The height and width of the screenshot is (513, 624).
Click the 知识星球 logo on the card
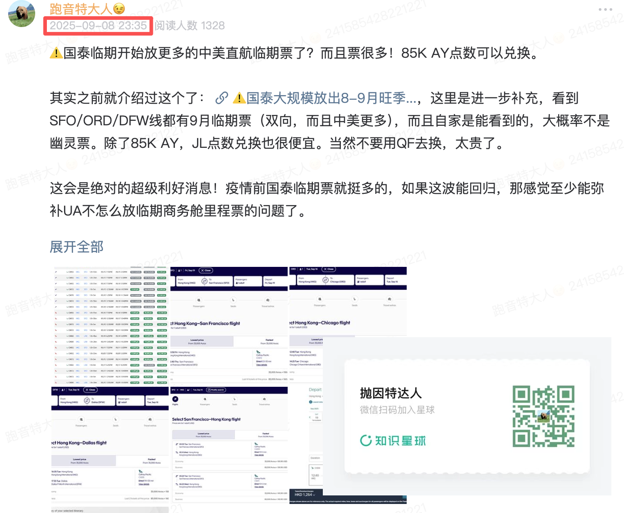[393, 440]
